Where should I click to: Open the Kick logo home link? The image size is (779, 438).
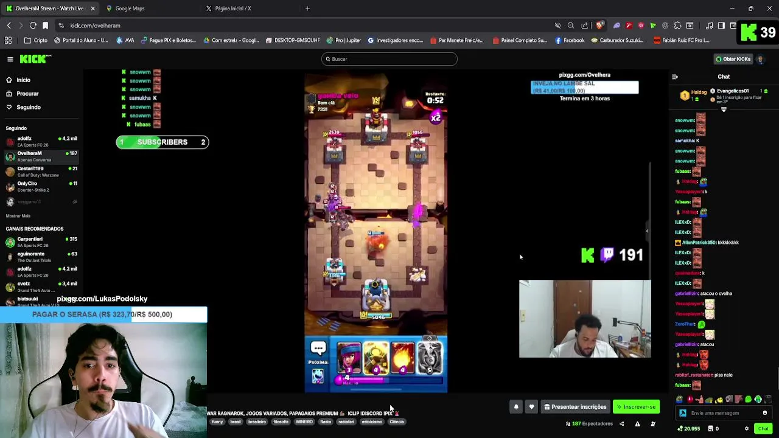pyautogui.click(x=35, y=59)
